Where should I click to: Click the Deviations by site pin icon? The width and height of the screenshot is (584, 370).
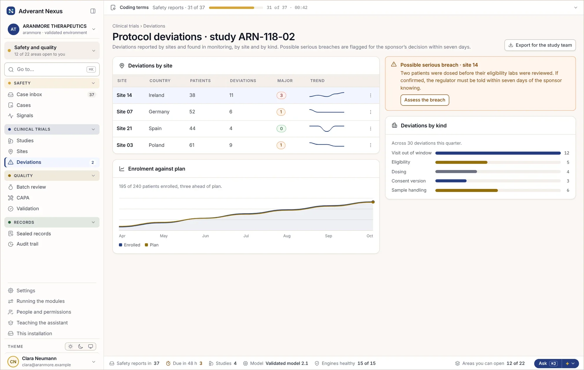coord(122,66)
